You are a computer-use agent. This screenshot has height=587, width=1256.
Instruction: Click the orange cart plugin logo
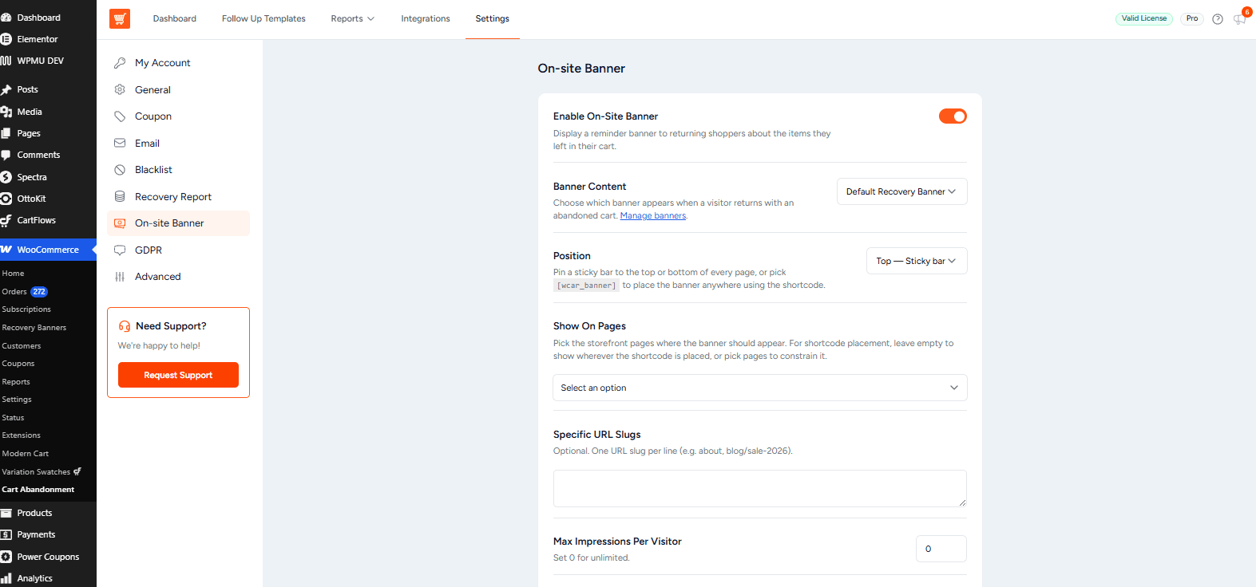(x=120, y=18)
